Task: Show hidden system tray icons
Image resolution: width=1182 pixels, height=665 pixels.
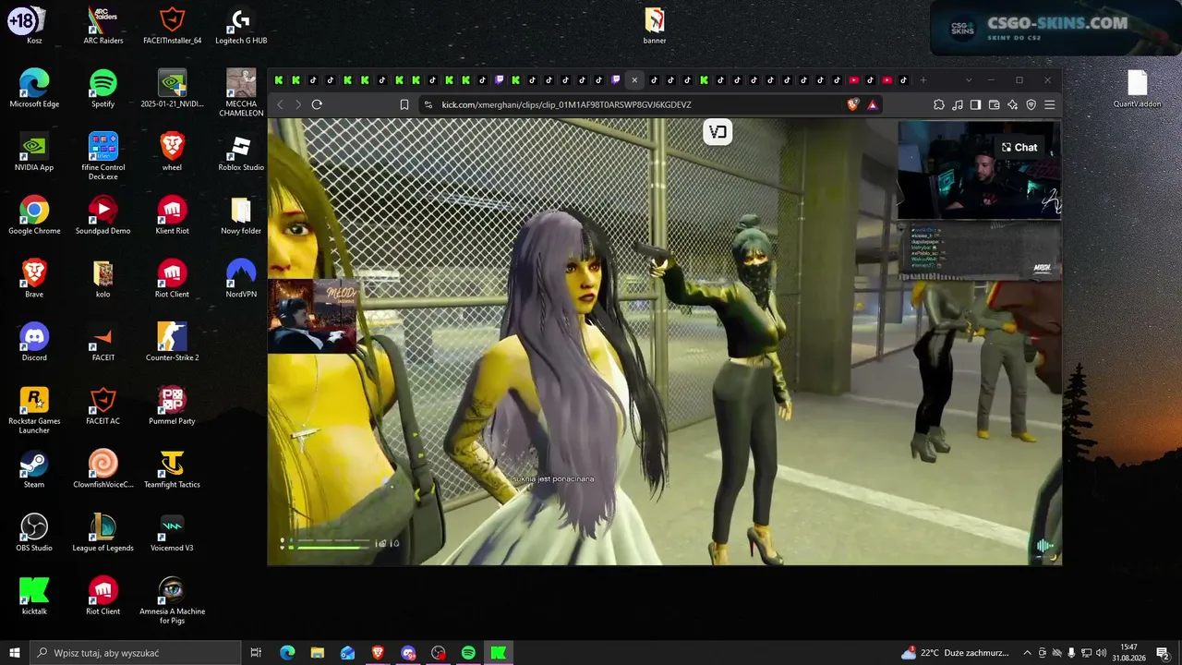Action: tap(1027, 653)
